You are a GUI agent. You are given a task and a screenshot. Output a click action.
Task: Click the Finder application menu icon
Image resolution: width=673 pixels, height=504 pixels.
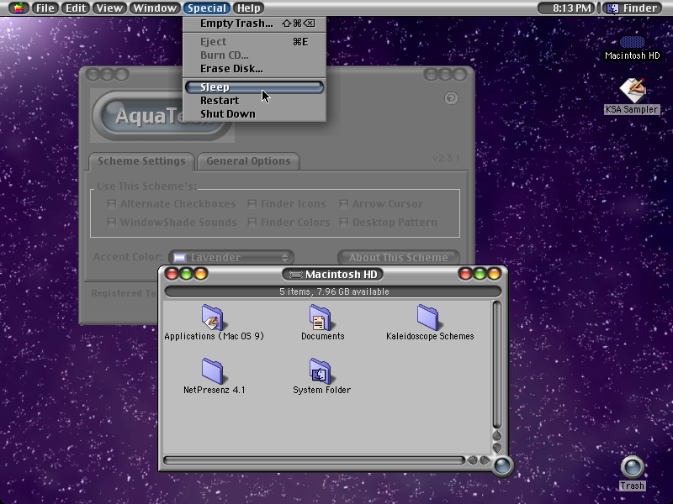(x=613, y=8)
